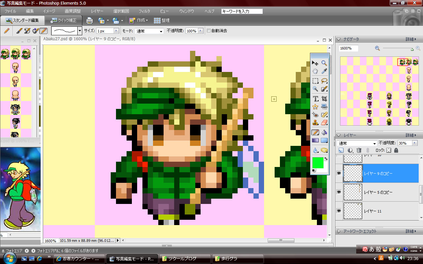Choose the Healing Brush bandage tool
This screenshot has height=264, width=423.
click(324, 115)
